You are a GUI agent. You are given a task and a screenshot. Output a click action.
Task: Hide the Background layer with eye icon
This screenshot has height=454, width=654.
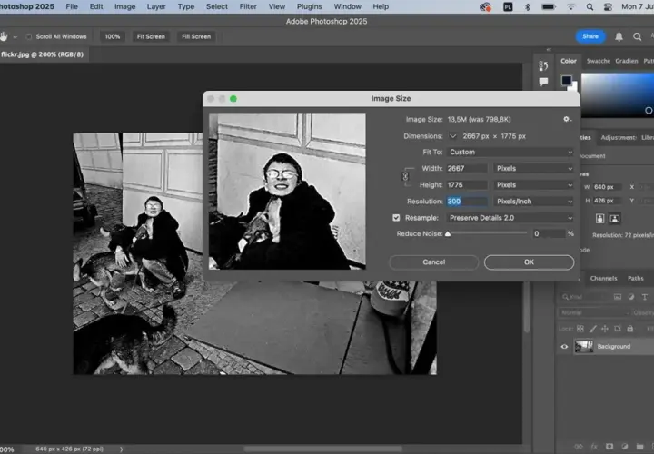pyautogui.click(x=564, y=347)
